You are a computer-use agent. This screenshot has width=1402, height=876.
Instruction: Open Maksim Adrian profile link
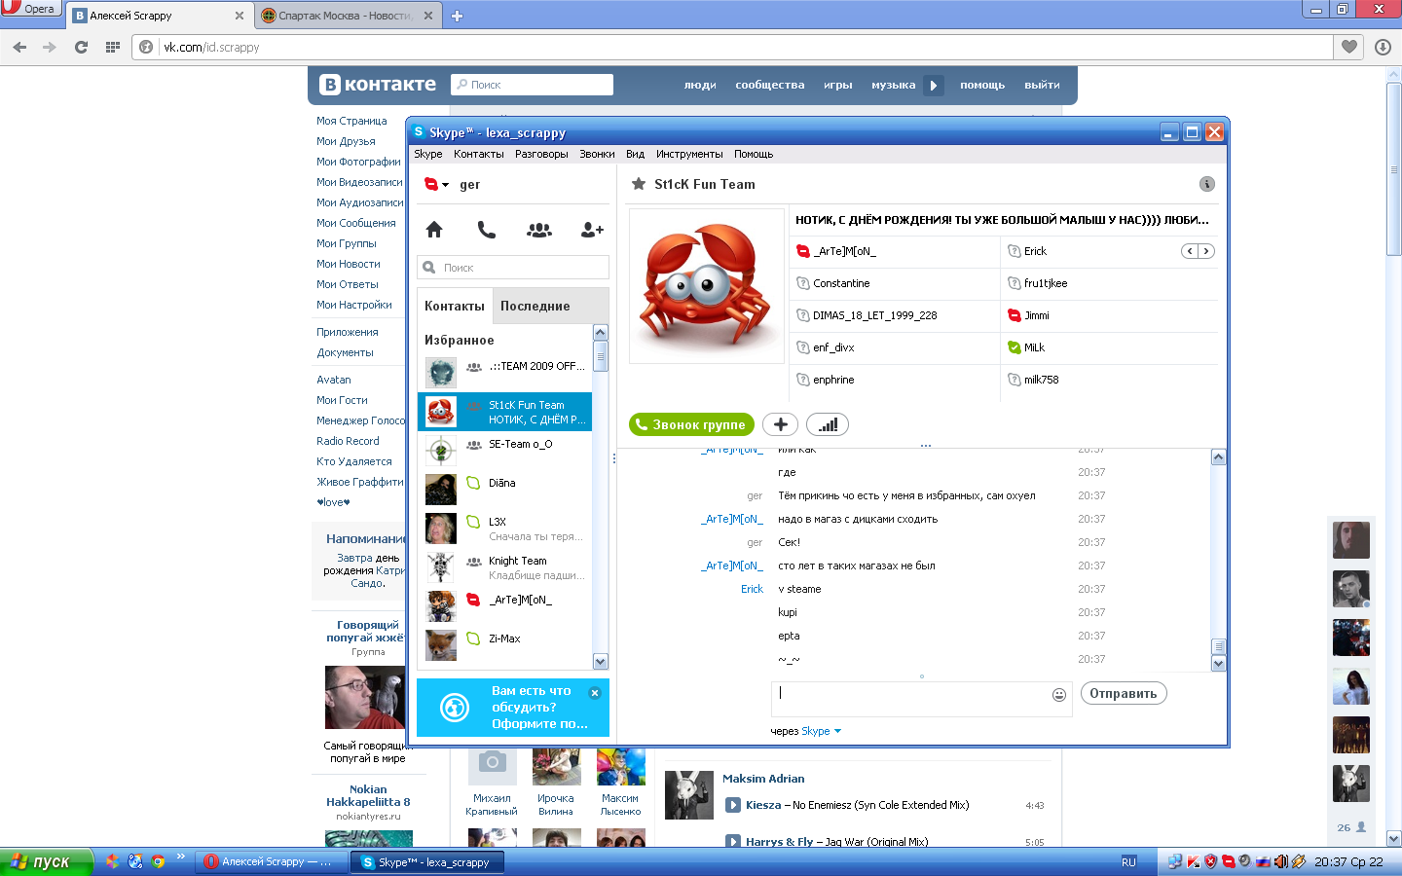(763, 779)
